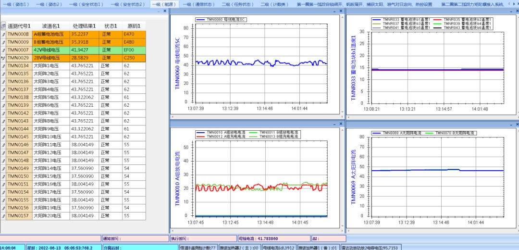Screen dimensions: 519x250
Task: Sort by the 遥测代号1 column header
Action: click(x=19, y=26)
